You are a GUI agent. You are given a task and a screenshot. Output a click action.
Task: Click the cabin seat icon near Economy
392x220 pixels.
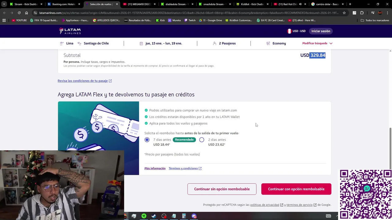coord(268,43)
